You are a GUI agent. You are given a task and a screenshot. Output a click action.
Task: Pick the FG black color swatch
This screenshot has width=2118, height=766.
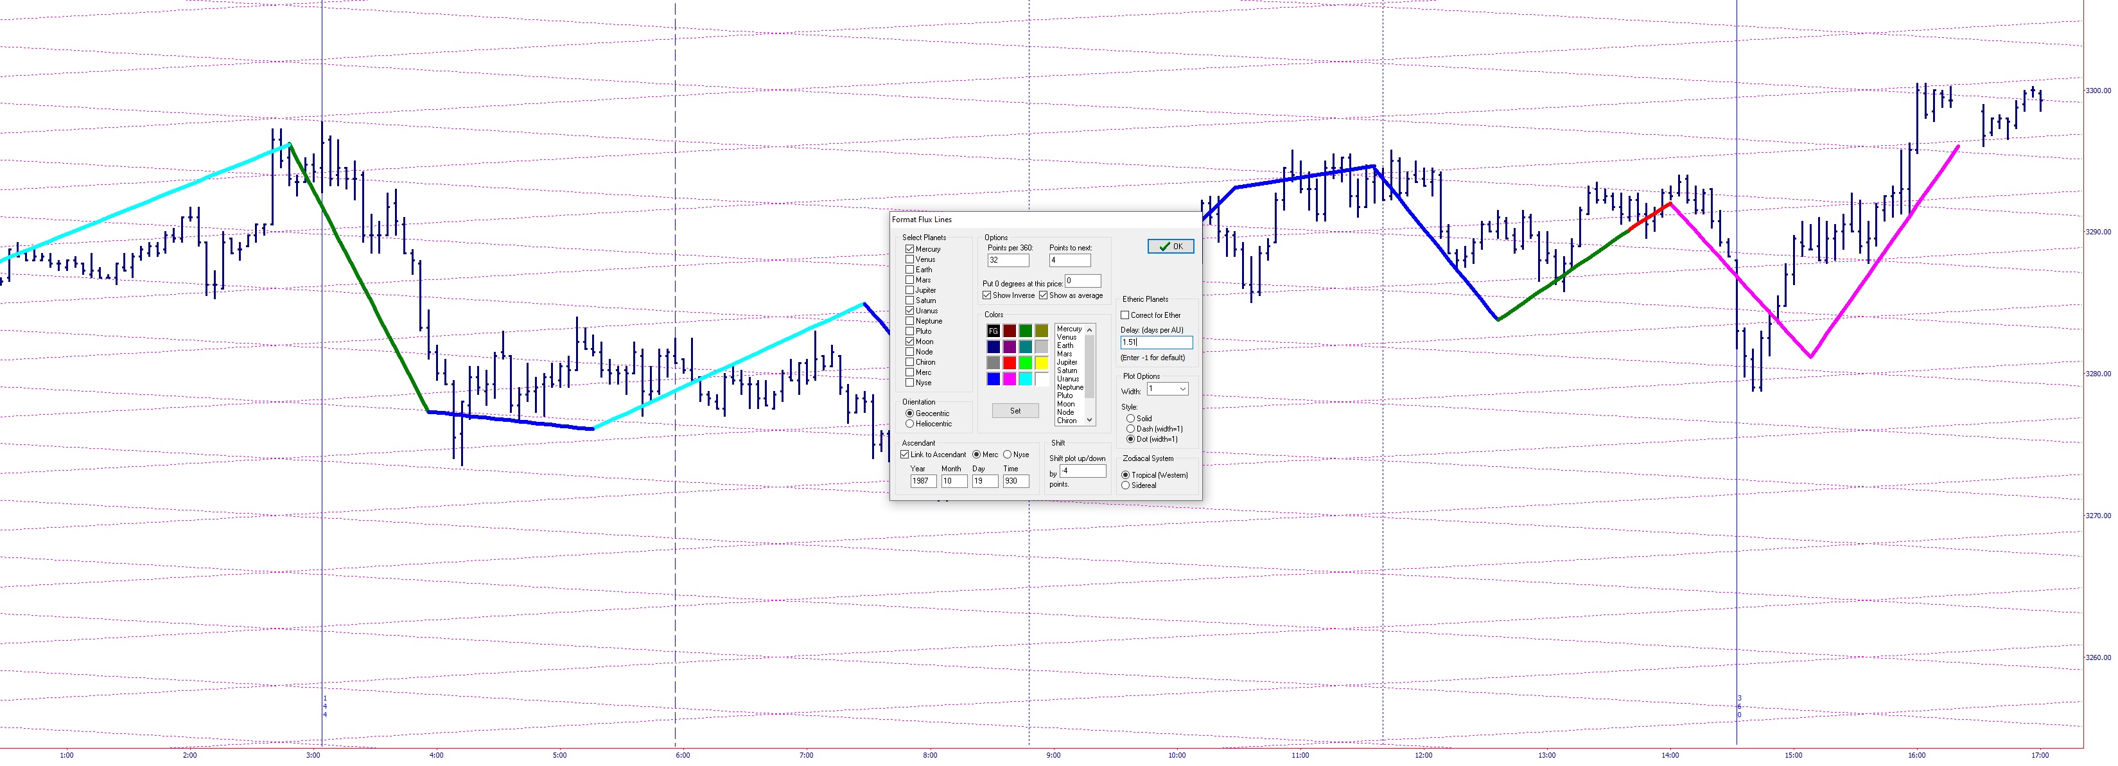(993, 331)
